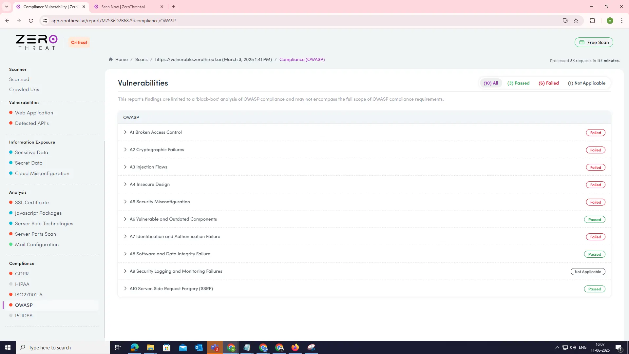Open Scanned in sidebar
This screenshot has width=629, height=354.
[19, 79]
